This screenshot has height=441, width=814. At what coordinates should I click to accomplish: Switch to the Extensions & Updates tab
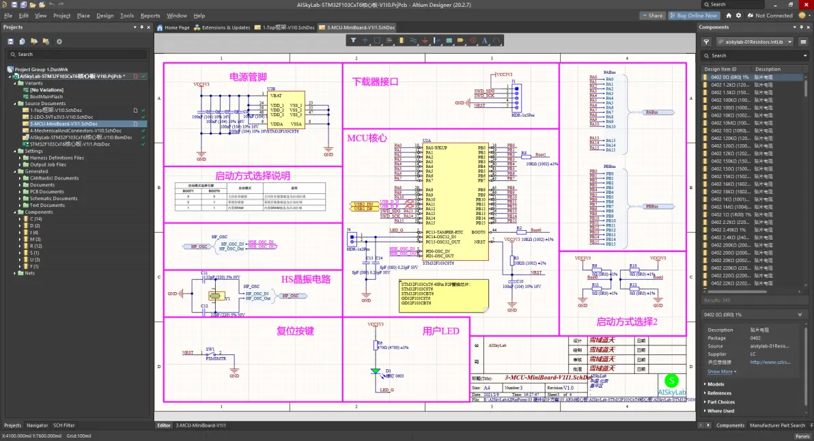click(222, 27)
